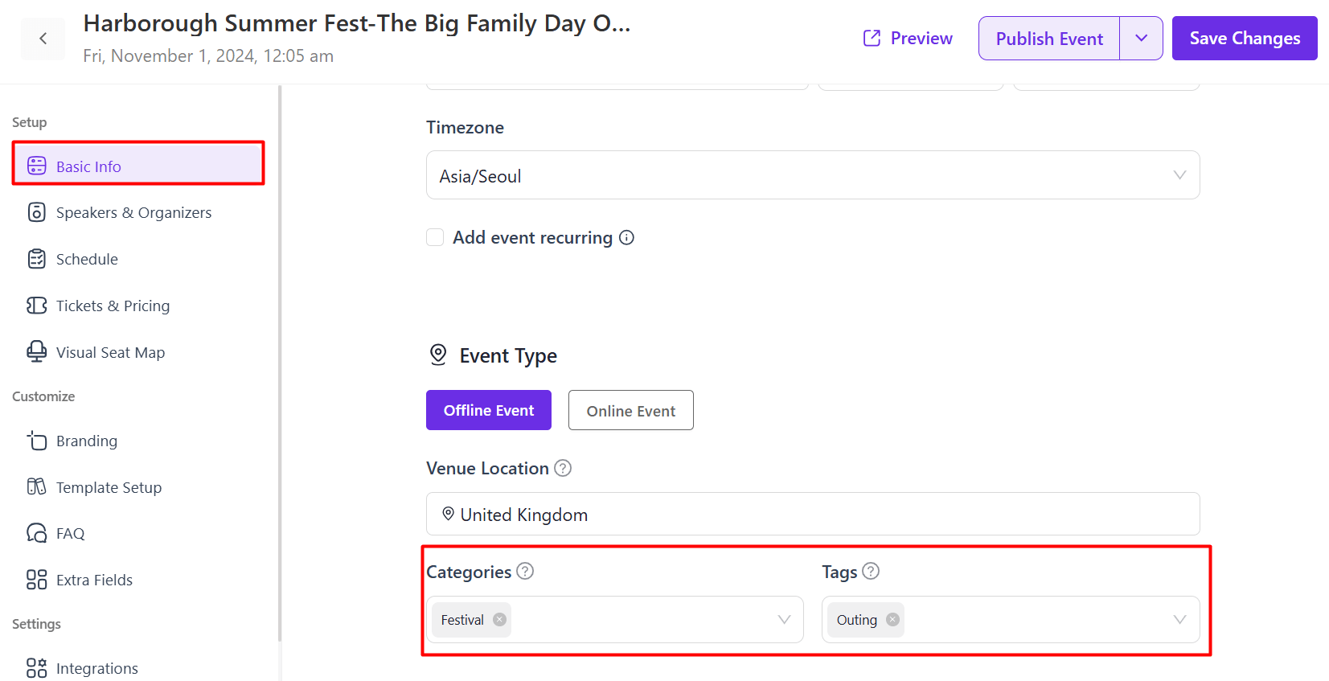This screenshot has width=1329, height=681.
Task: Remove the Outing tag chip
Action: coord(892,620)
